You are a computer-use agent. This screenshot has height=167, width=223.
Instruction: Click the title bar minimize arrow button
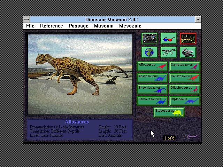(x=198, y=19)
